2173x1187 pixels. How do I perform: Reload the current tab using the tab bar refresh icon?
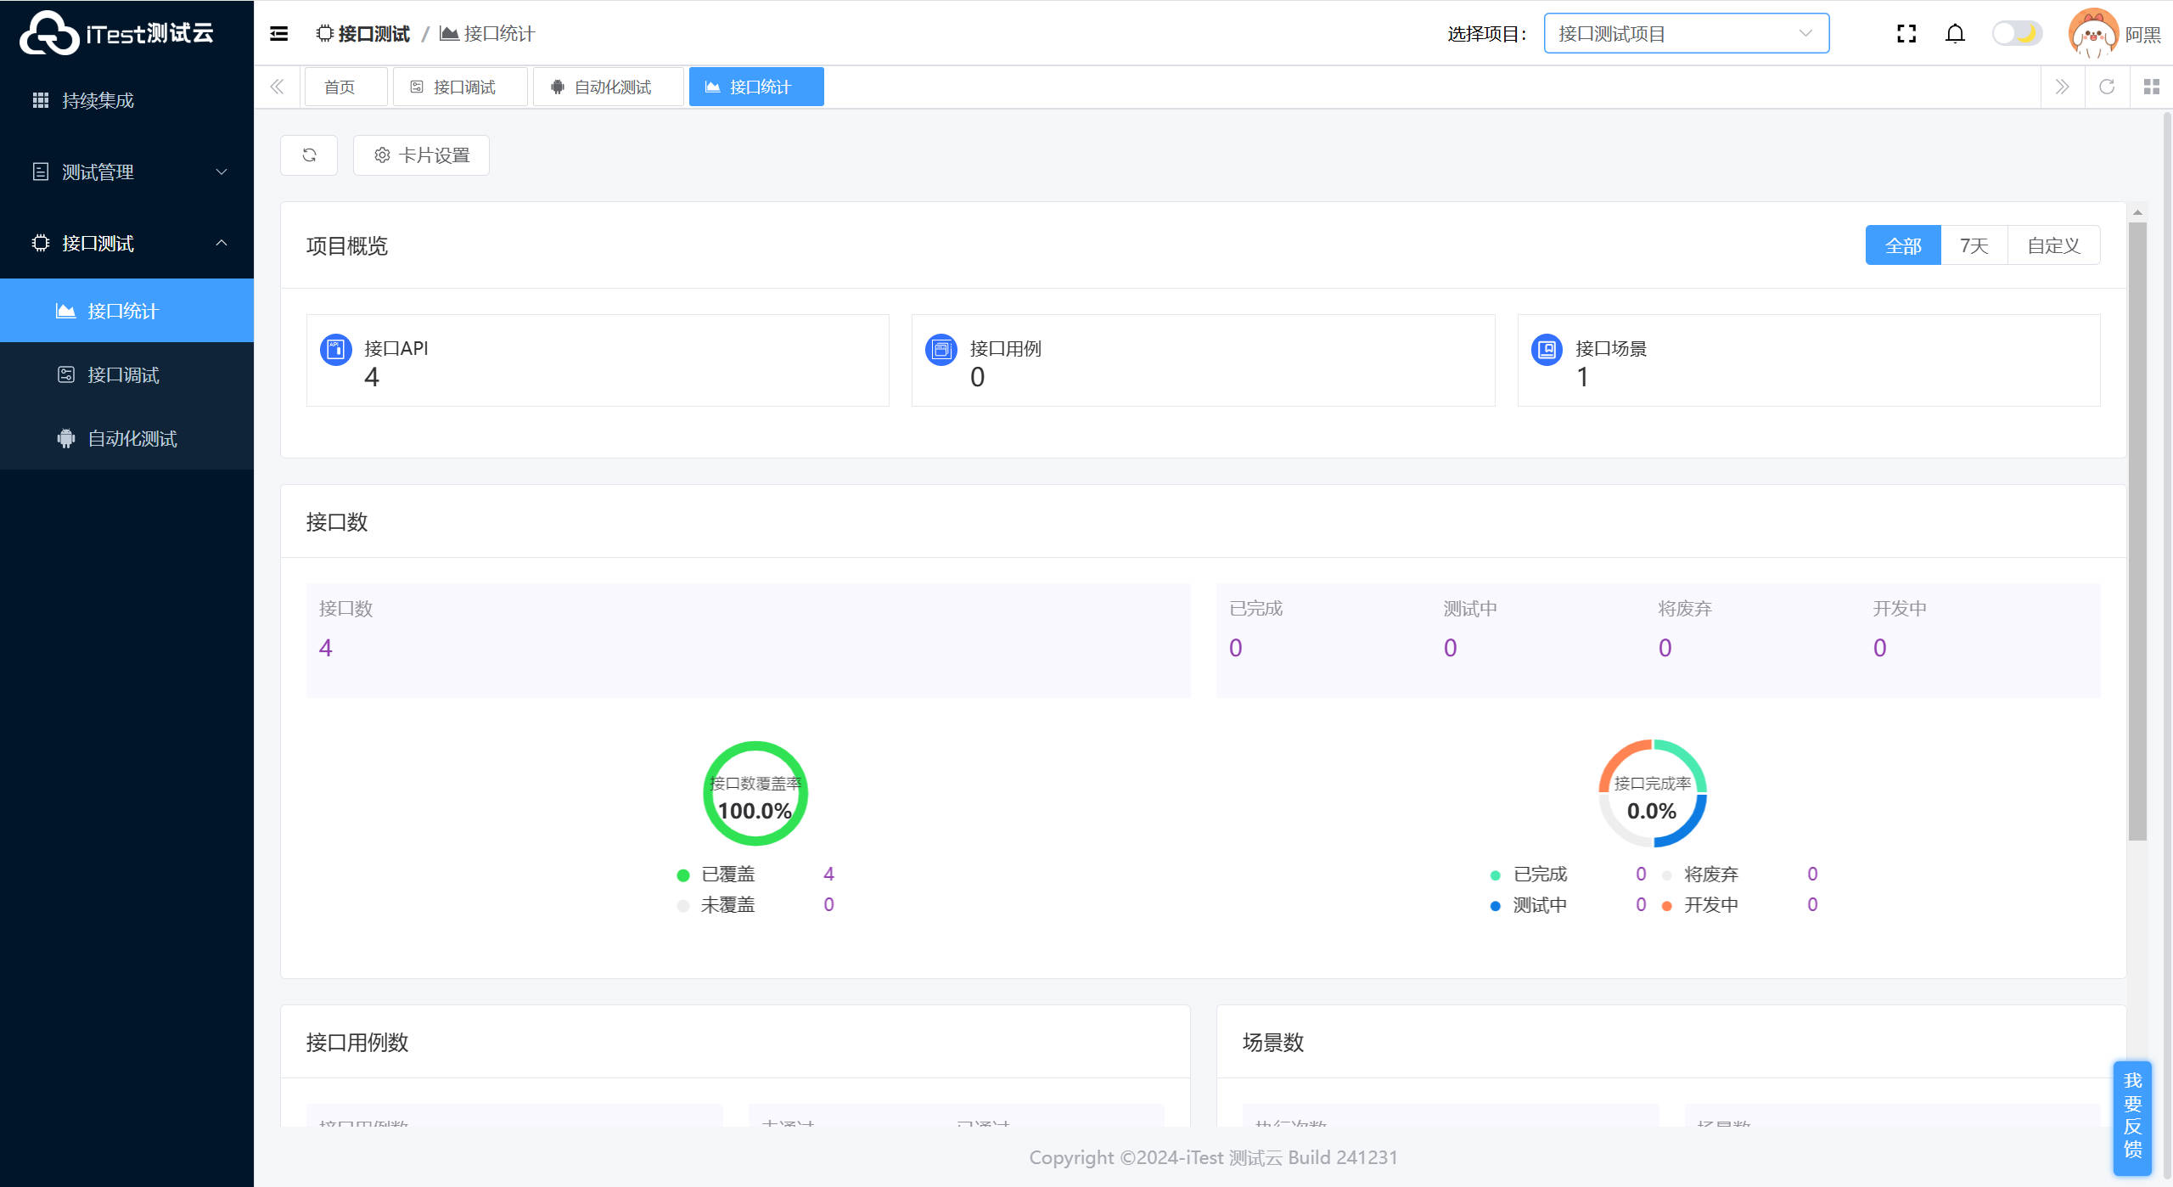click(2107, 87)
